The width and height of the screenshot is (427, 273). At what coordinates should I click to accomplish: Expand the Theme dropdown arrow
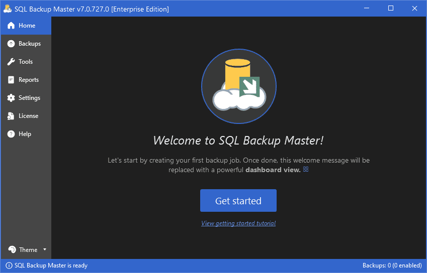[45, 249]
